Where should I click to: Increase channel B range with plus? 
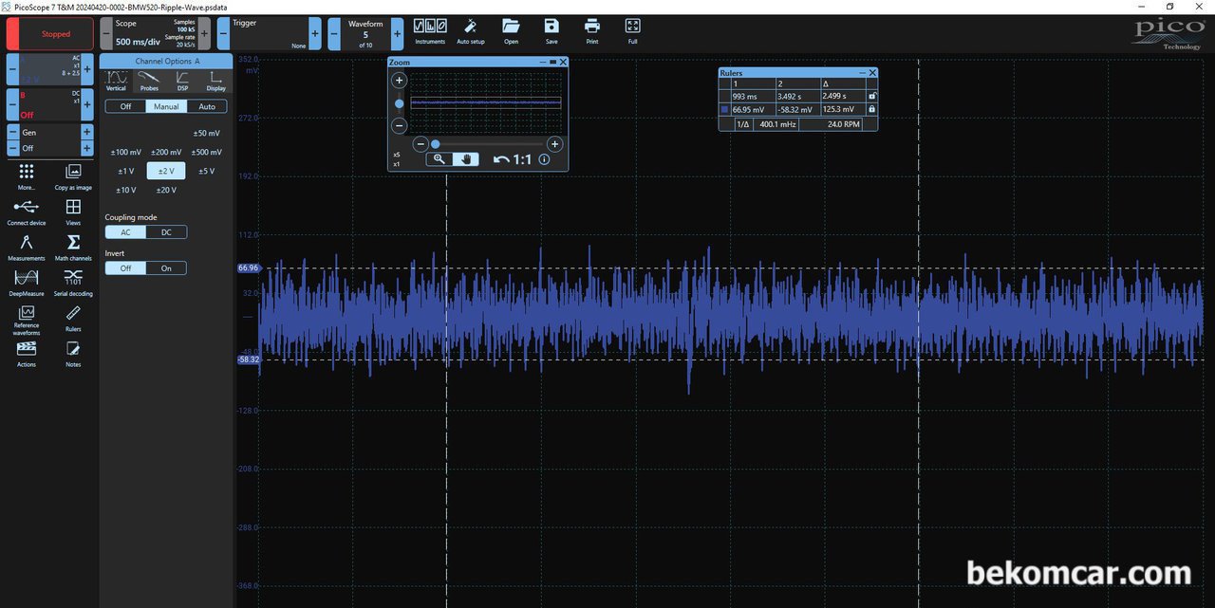point(87,104)
